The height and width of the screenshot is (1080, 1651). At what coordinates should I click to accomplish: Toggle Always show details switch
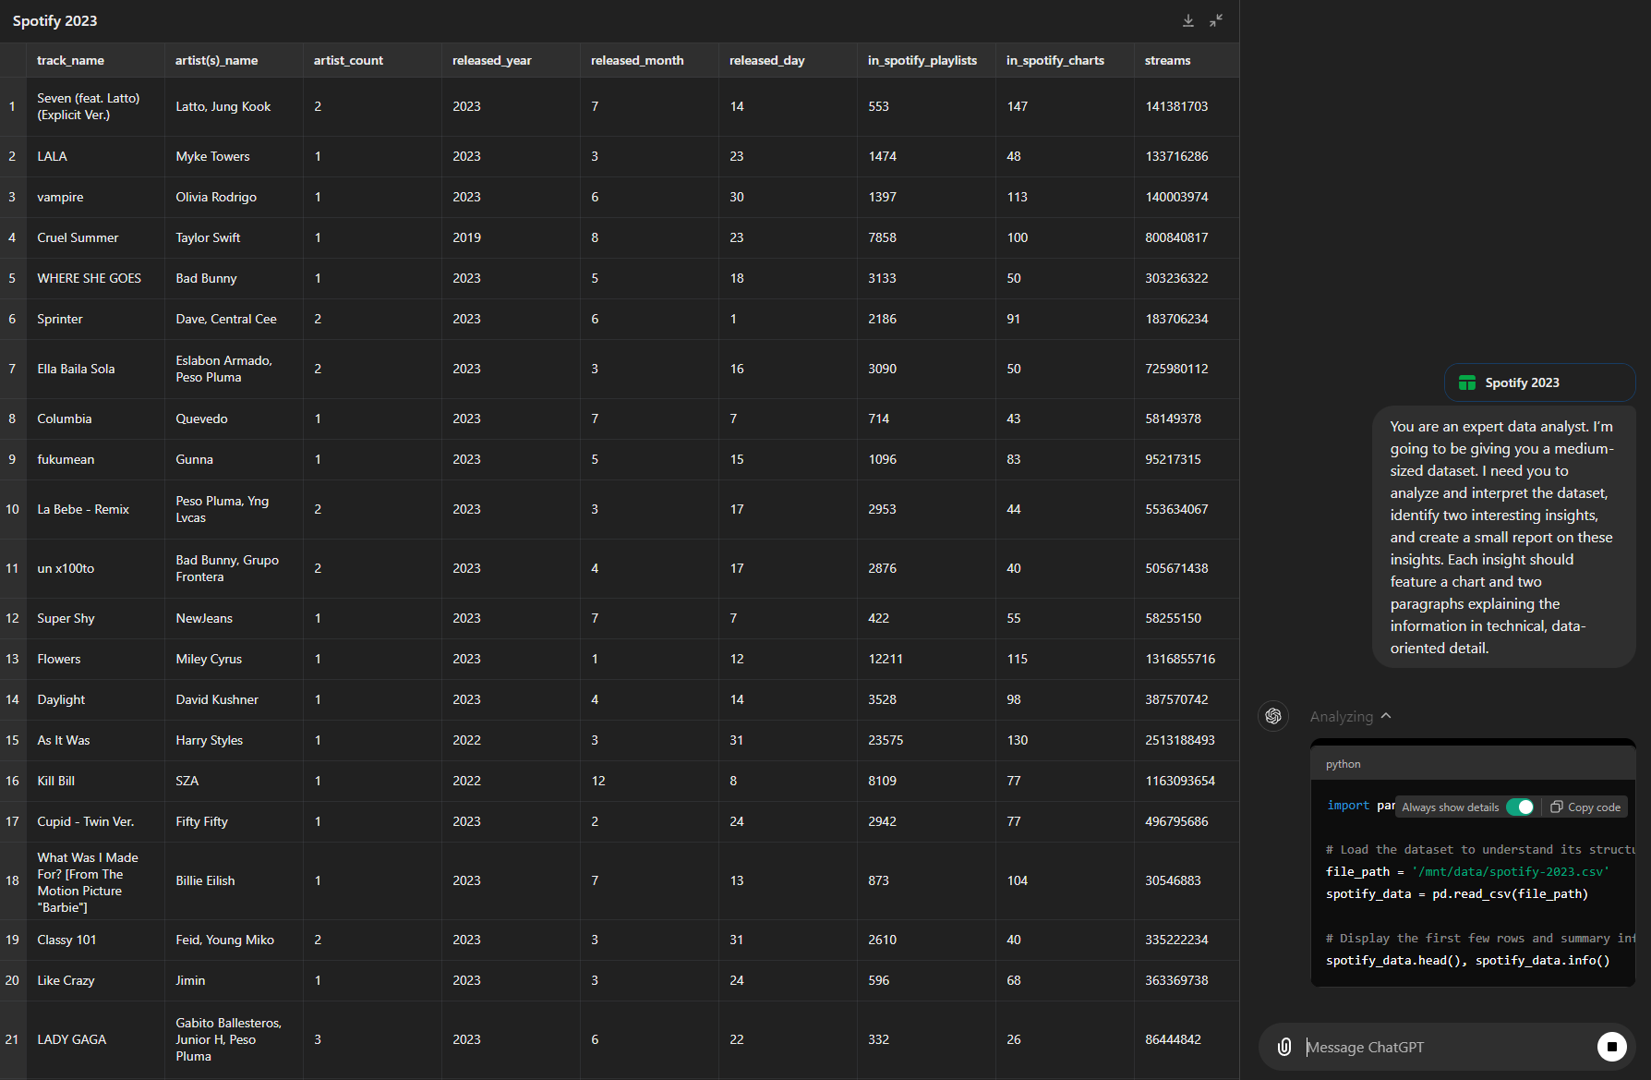click(x=1520, y=807)
